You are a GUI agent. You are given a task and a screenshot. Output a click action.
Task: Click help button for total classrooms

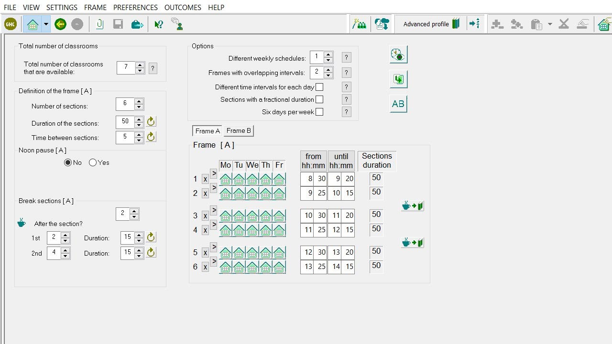[x=153, y=68]
